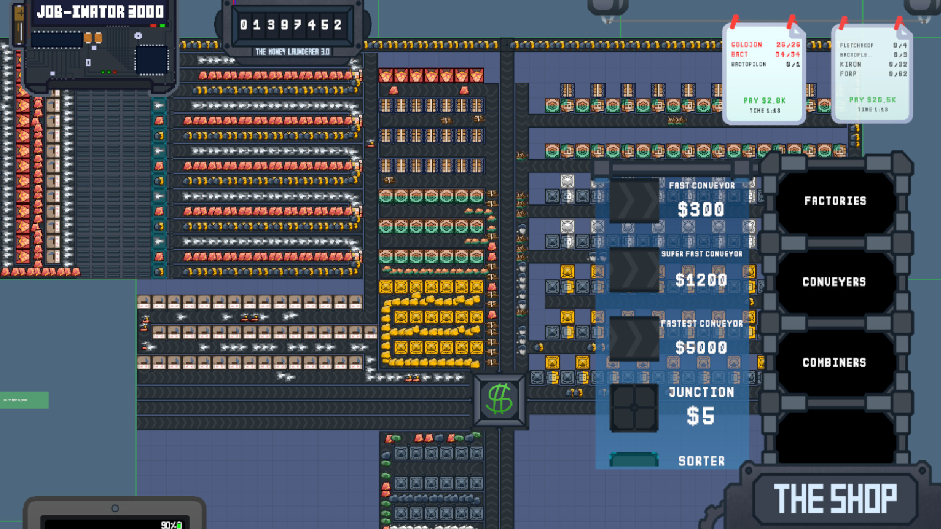Click the Bact 34/34 row
Viewport: 941px width, 529px height.
tap(765, 54)
